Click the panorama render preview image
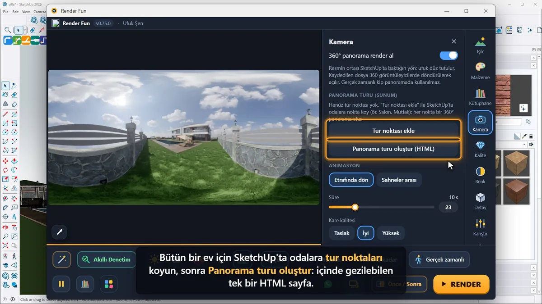Image resolution: width=542 pixels, height=304 pixels. click(184, 137)
